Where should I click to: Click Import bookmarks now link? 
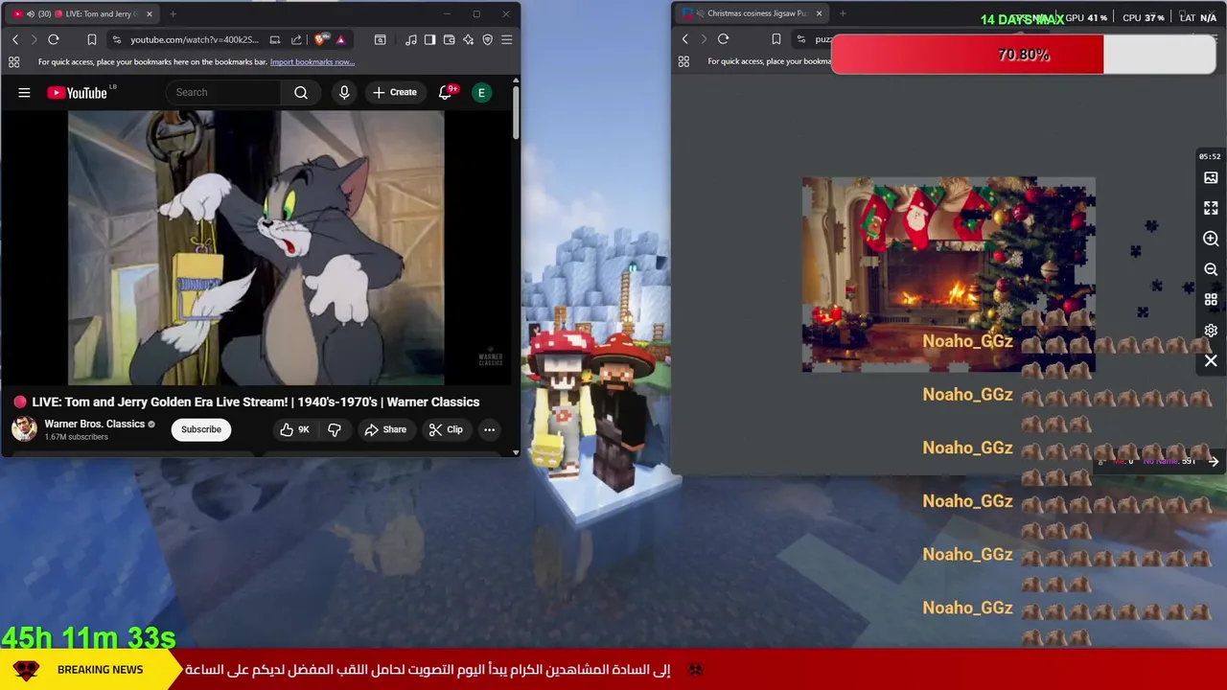click(313, 61)
